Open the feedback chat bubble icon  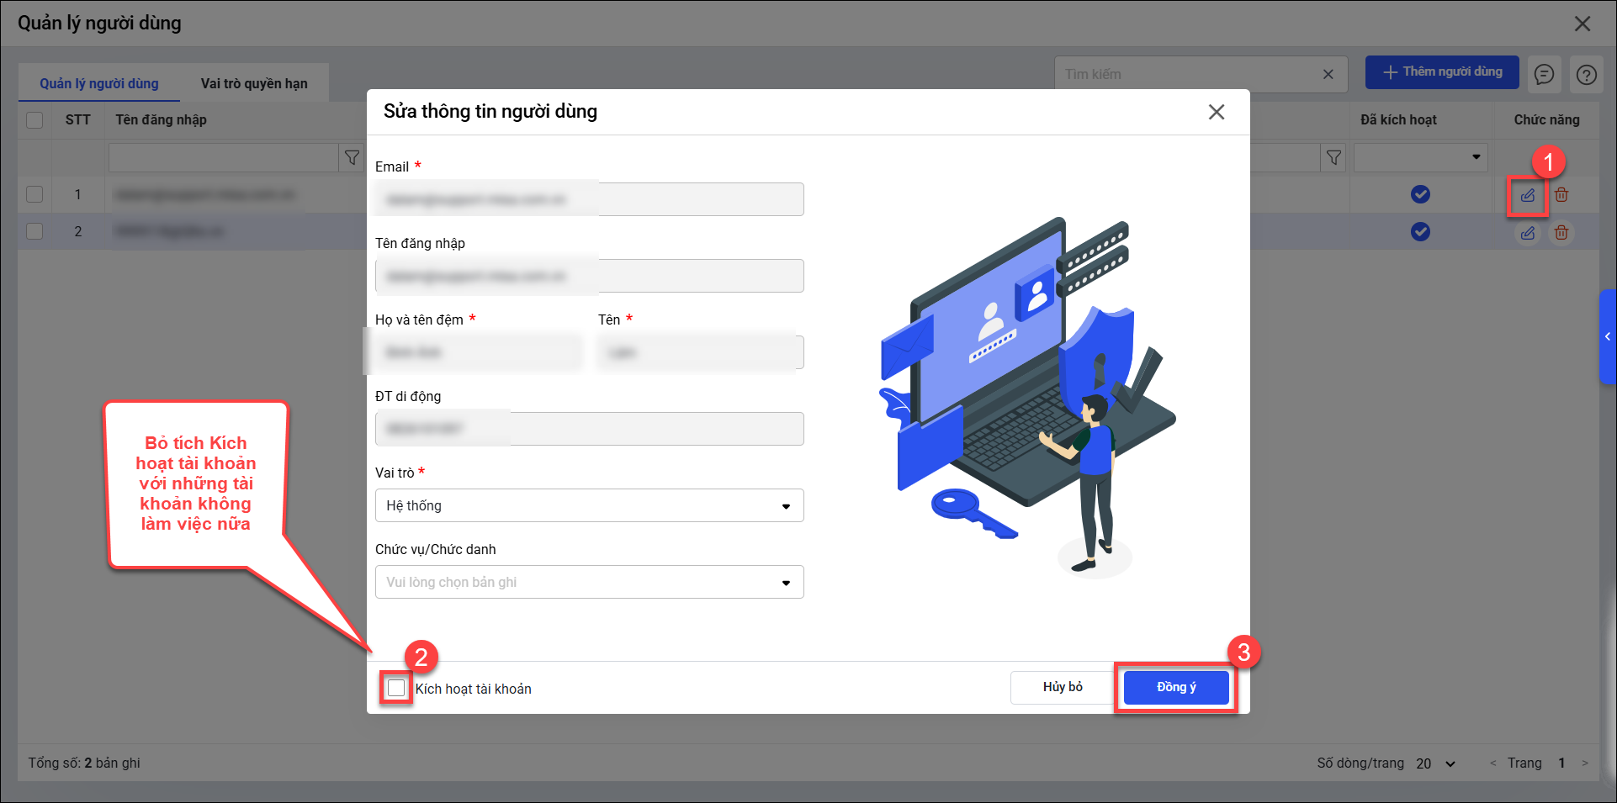pyautogui.click(x=1544, y=74)
